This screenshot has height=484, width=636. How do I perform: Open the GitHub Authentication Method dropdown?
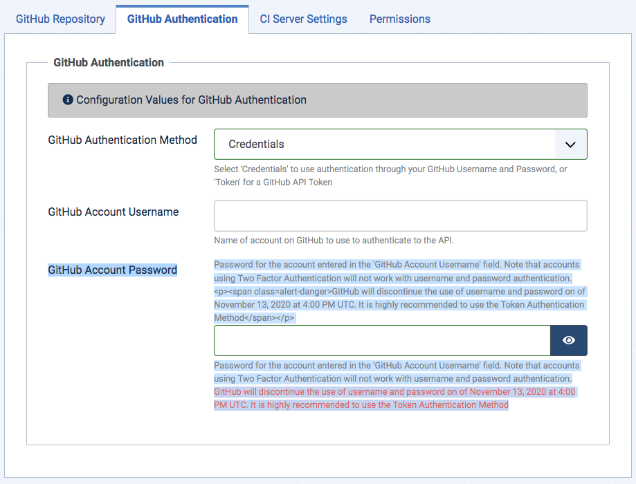pos(400,145)
